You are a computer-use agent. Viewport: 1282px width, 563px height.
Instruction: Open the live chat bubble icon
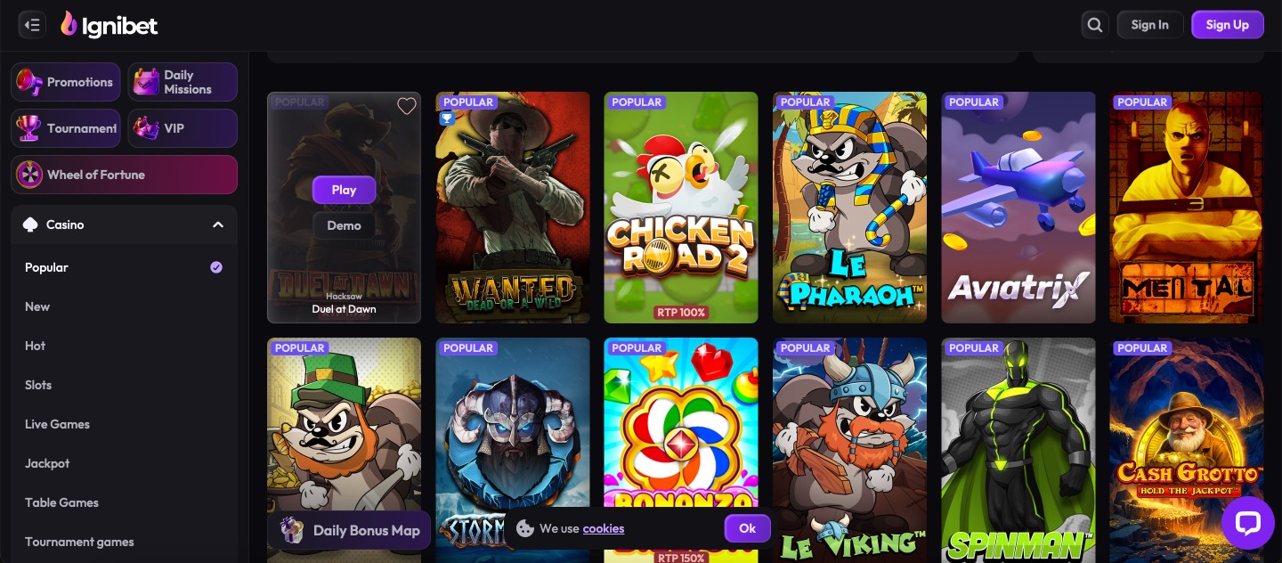tap(1248, 522)
